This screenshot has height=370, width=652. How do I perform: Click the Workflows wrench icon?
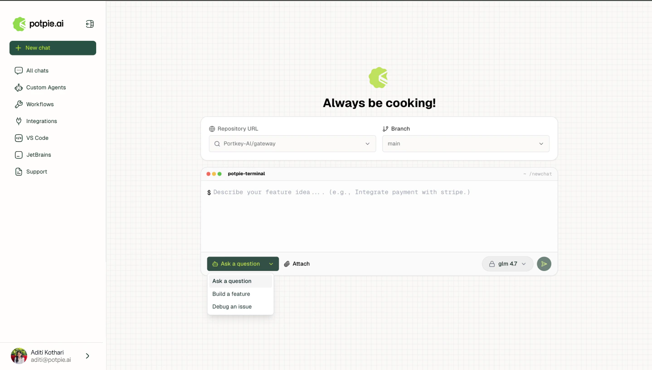click(x=19, y=104)
